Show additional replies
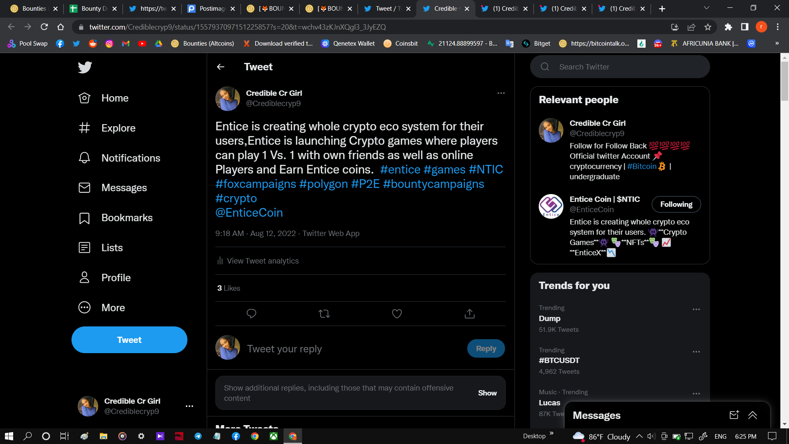This screenshot has height=444, width=789. point(487,393)
